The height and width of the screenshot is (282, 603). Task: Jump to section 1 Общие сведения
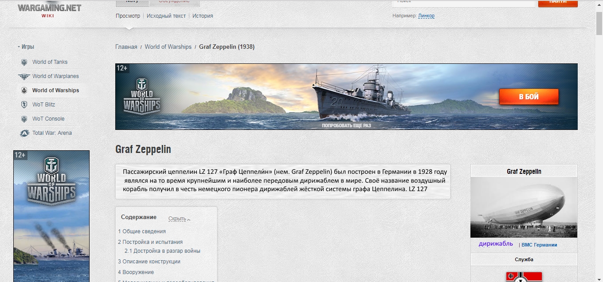(142, 231)
